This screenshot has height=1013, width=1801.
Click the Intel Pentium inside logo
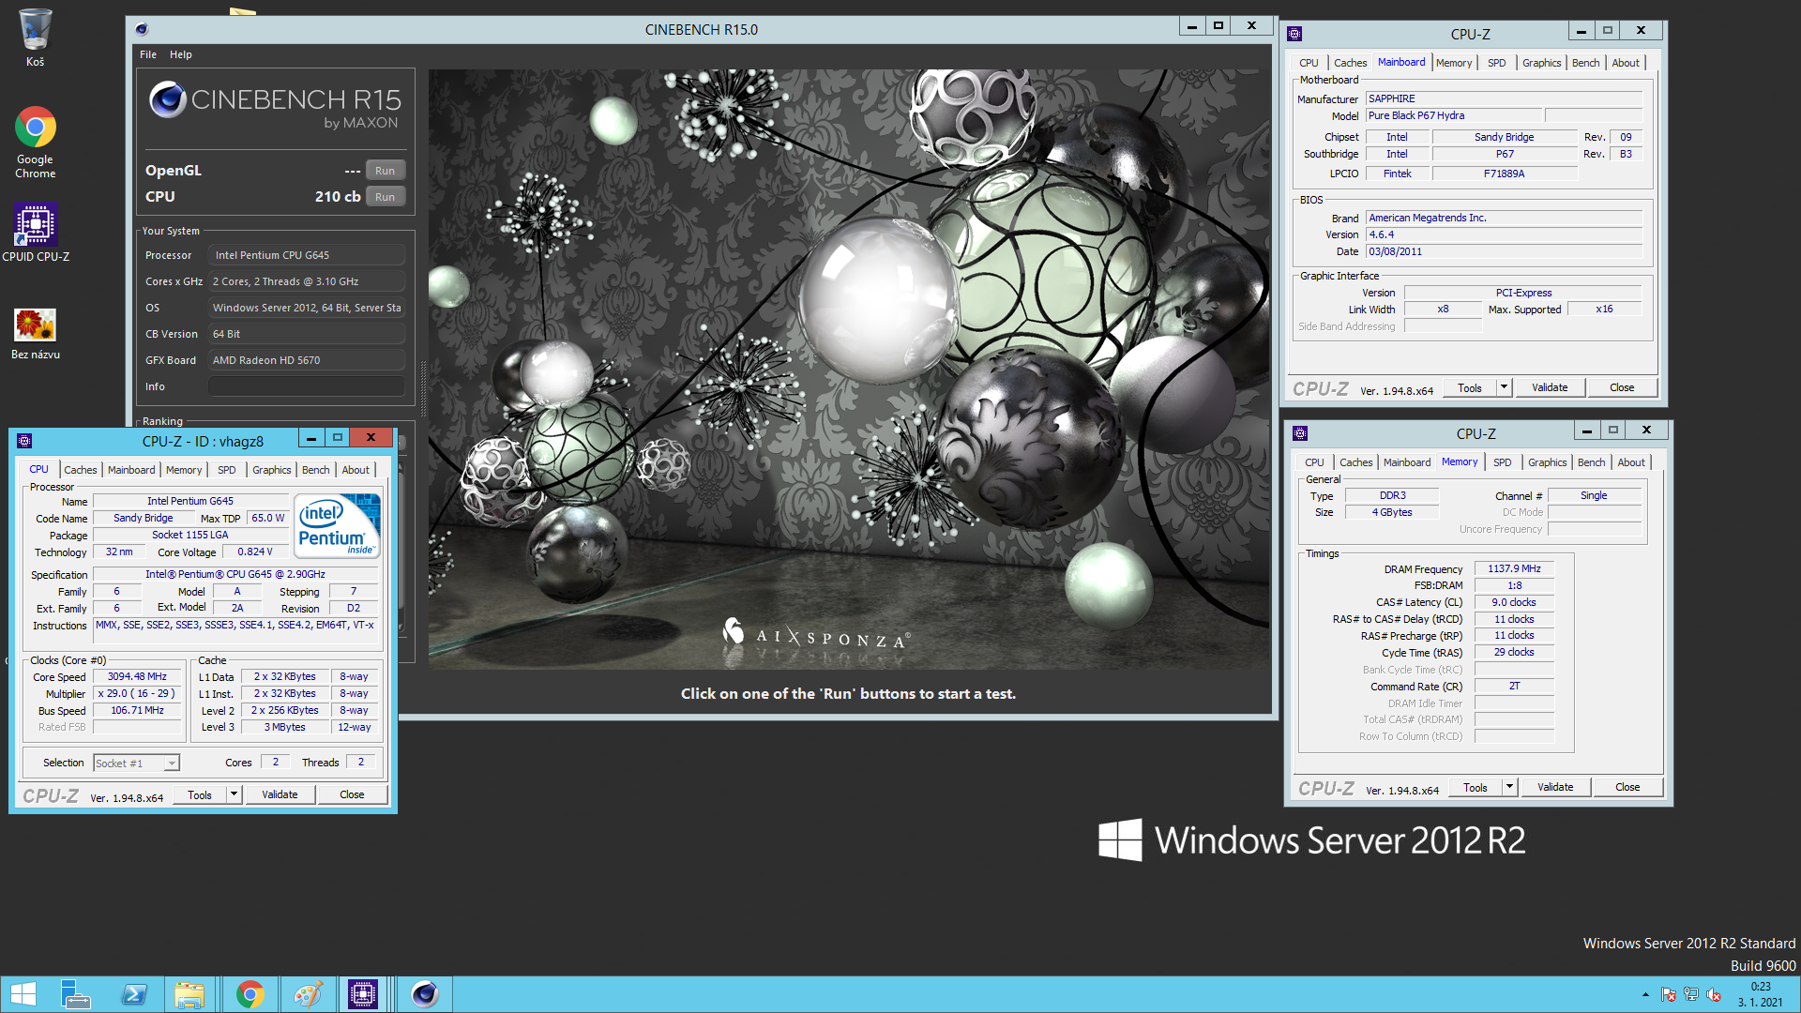338,526
